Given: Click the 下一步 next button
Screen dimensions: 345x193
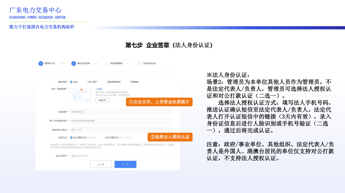Looking at the screenshot, I should click(x=126, y=165).
